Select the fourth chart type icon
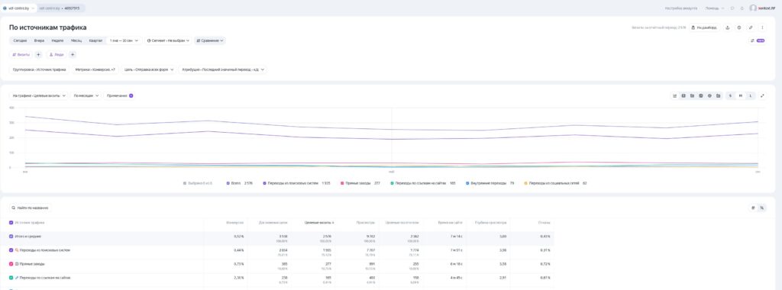Image resolution: width=782 pixels, height=290 pixels. [x=701, y=95]
